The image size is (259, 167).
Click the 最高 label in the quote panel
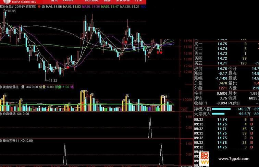click(x=233, y=73)
